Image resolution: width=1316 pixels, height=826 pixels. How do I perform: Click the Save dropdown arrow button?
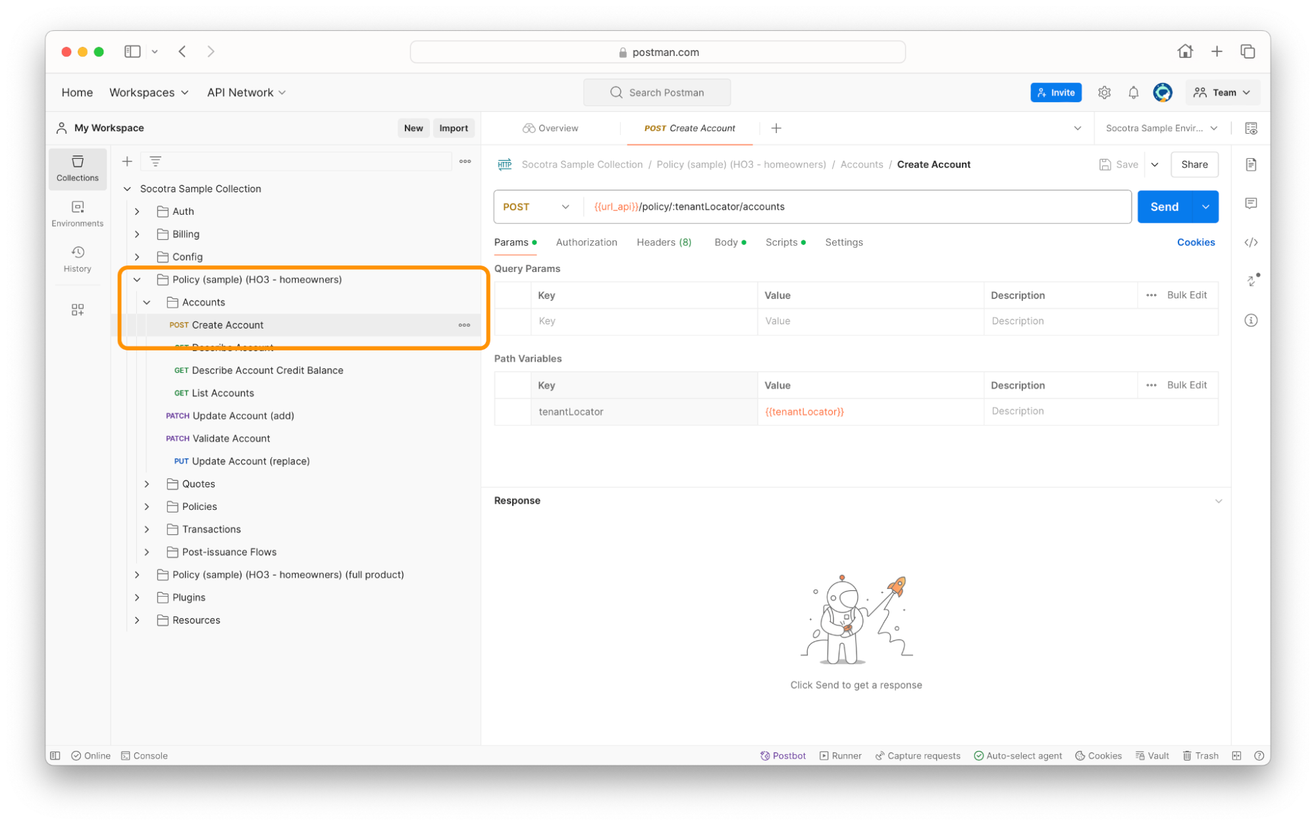pos(1155,163)
